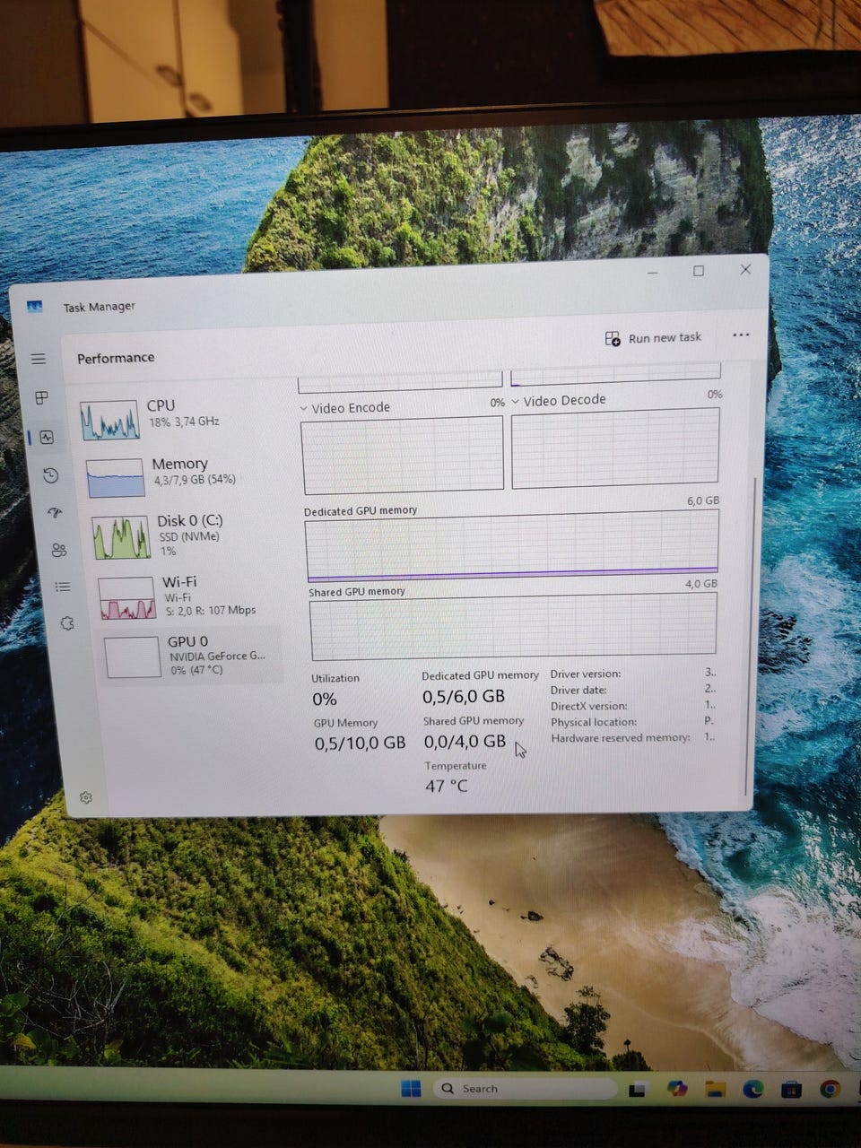Open the hamburger navigation menu in Task Manager
861x1148 pixels.
pos(39,359)
